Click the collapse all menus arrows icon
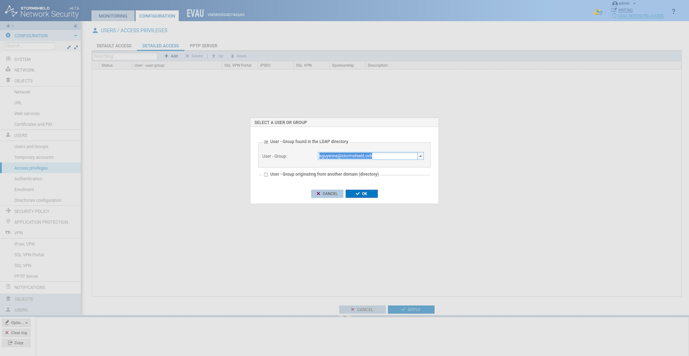Screen dimensions: 689x356 [69, 47]
